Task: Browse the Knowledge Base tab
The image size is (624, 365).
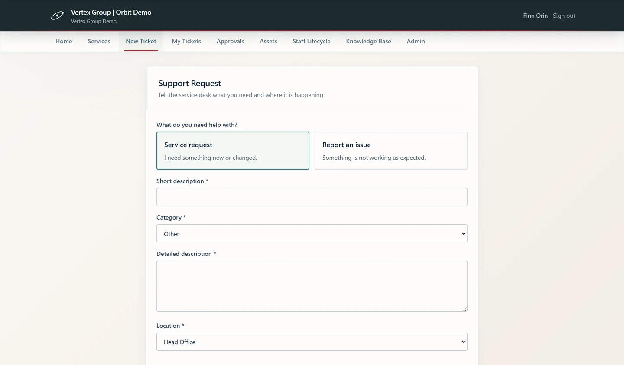Action: pyautogui.click(x=368, y=41)
